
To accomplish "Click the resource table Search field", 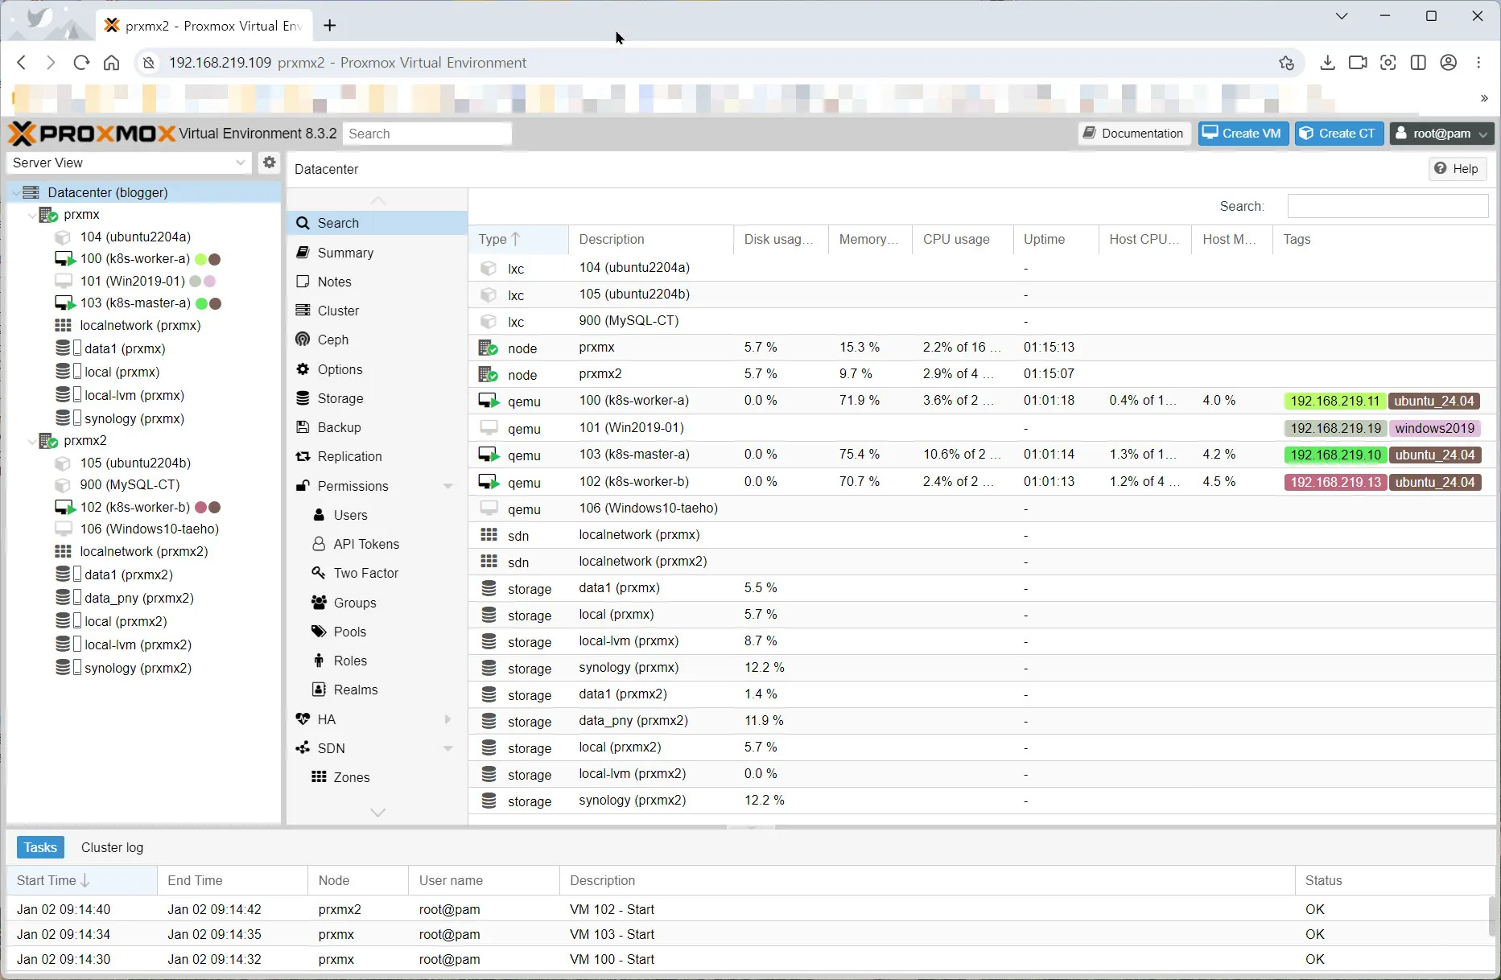I will pyautogui.click(x=1388, y=206).
